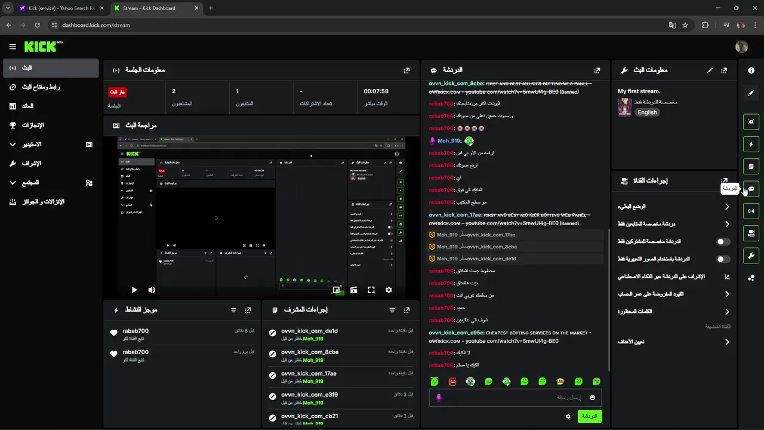Open تعيين الأهداف goals options
Image resolution: width=764 pixels, height=430 pixels.
(674, 342)
